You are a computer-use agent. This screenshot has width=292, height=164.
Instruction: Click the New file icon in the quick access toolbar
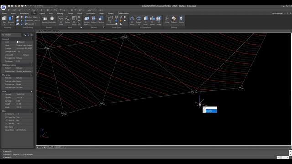pyautogui.click(x=9, y=6)
